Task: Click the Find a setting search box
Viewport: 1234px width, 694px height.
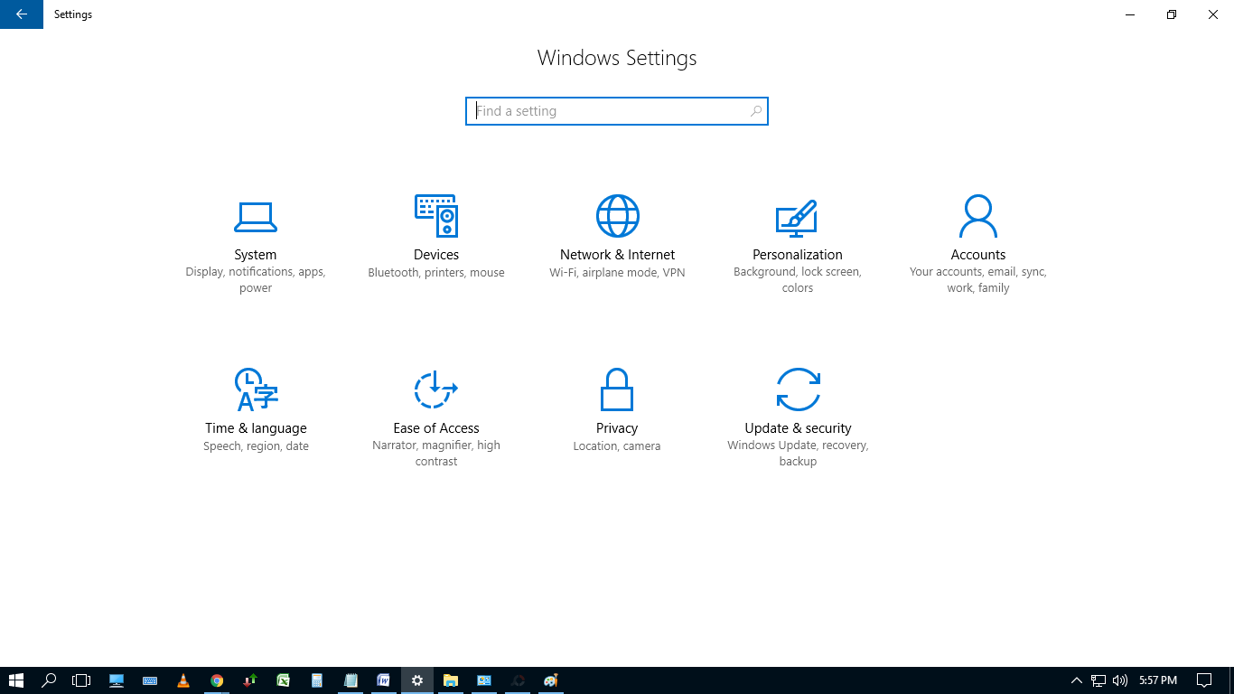Action: click(x=617, y=111)
